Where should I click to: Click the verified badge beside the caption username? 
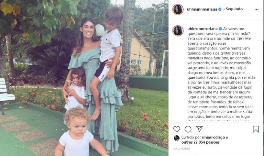[220, 29]
